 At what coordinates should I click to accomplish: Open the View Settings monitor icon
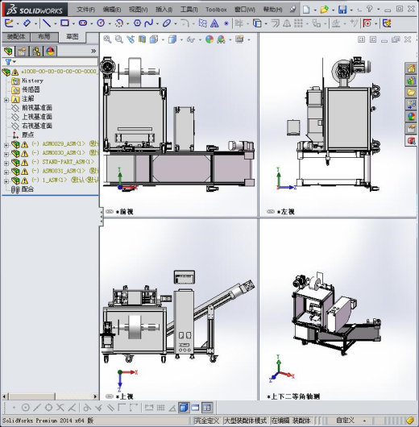[239, 39]
